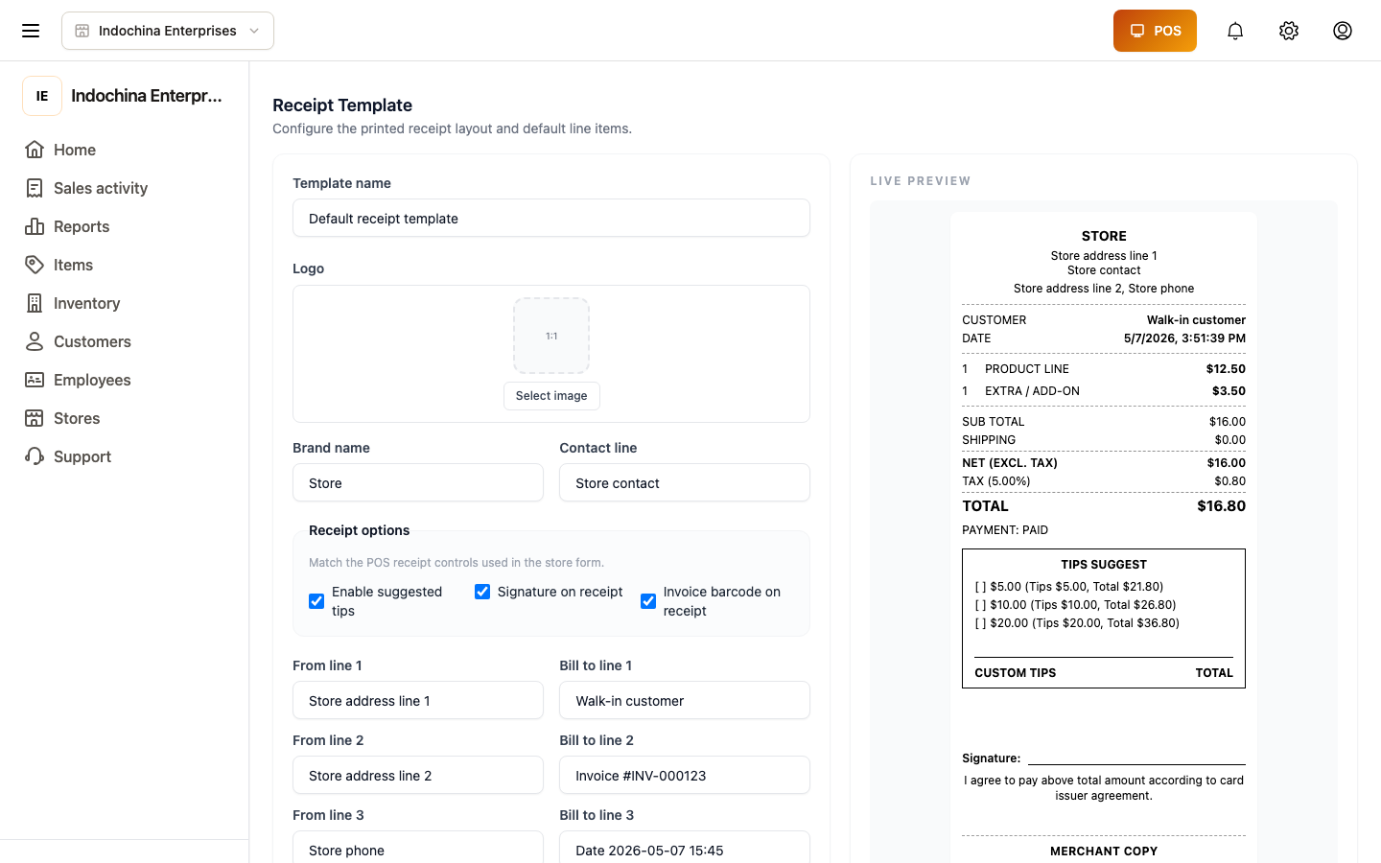Viewport: 1381px width, 863px height.
Task: Click the Customers person icon
Action: point(35,341)
